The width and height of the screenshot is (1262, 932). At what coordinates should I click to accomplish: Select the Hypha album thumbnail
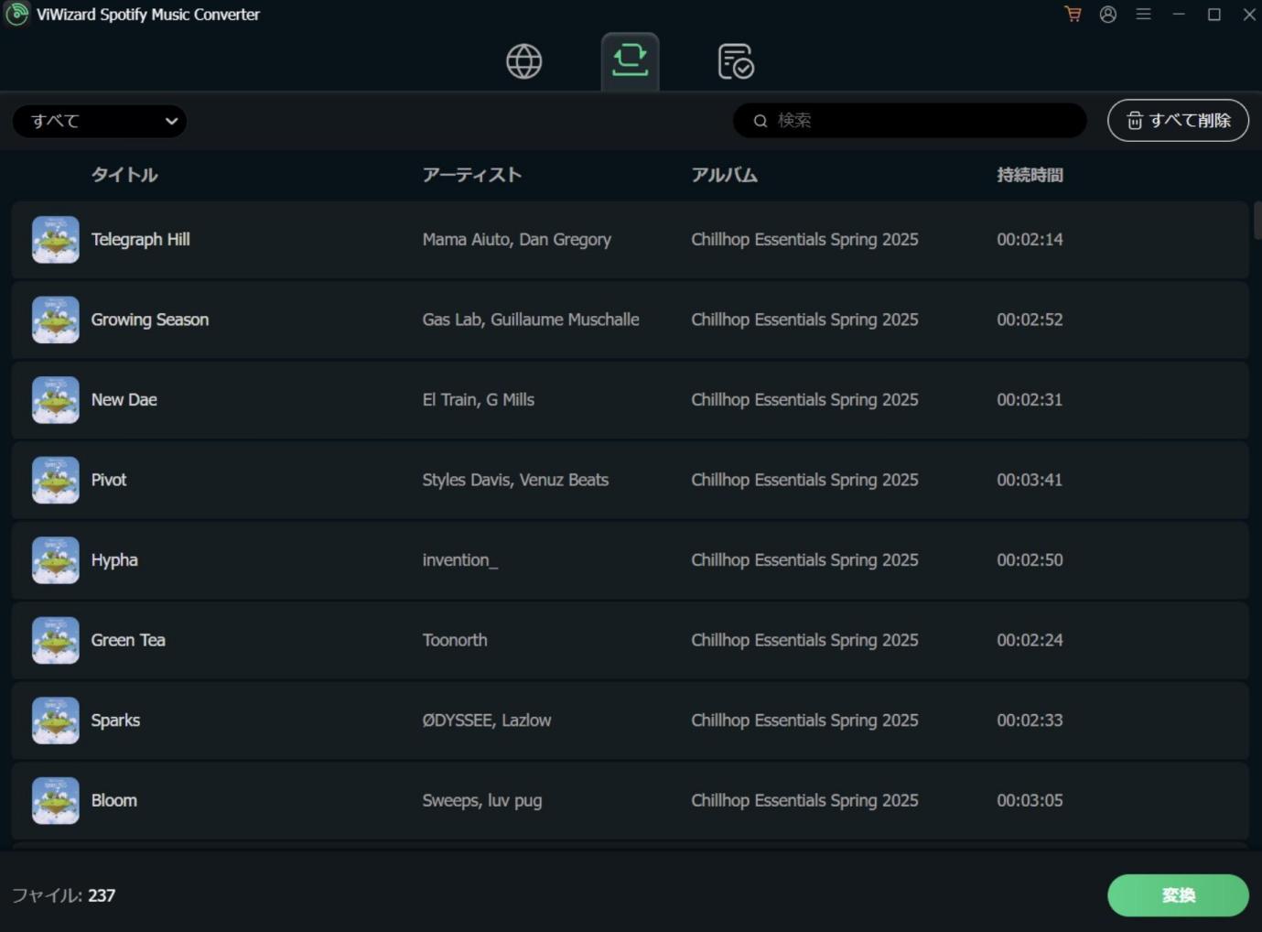(x=56, y=560)
